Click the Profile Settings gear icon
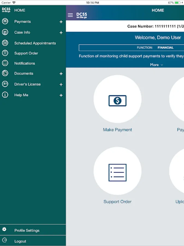Screen dimensions: 184x246 coord(4,229)
